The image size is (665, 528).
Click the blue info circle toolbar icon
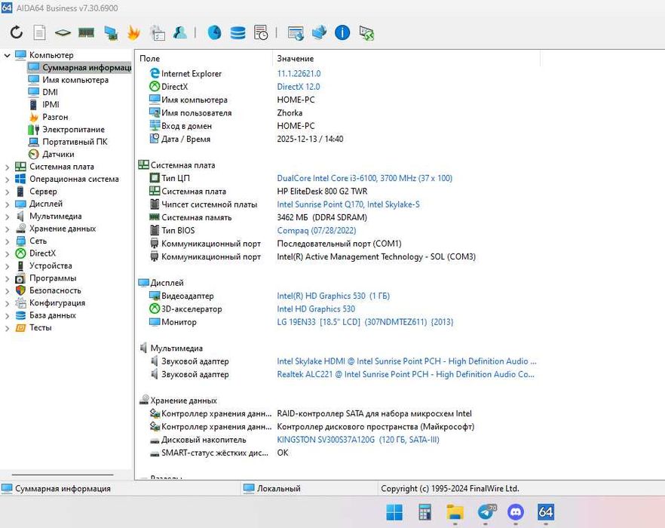click(342, 32)
